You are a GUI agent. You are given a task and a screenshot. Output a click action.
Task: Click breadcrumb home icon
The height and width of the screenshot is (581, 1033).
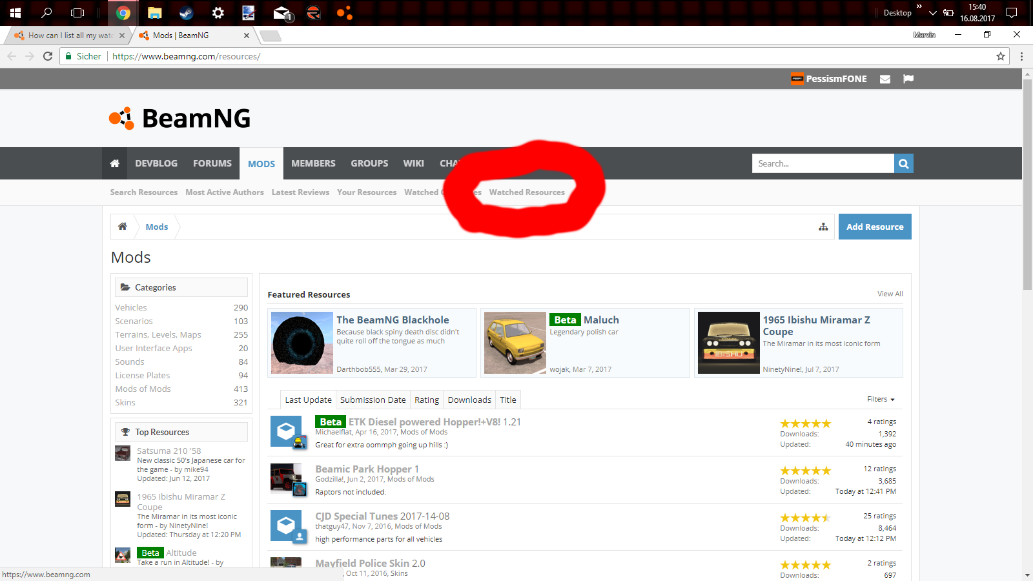(123, 227)
